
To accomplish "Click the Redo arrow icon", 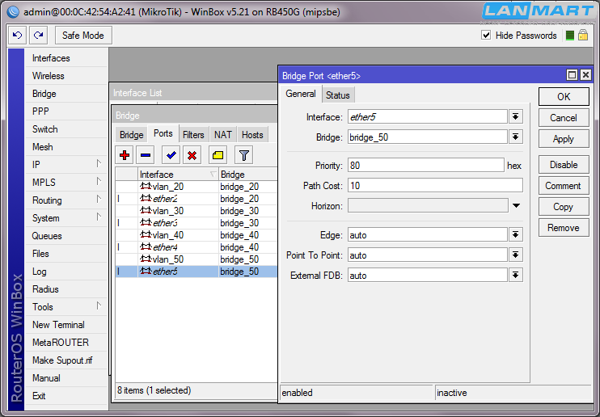I will pos(38,36).
